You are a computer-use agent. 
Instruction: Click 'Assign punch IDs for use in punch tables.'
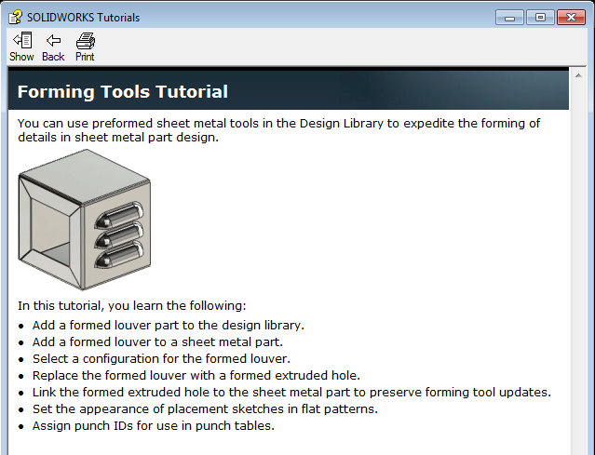click(x=154, y=425)
